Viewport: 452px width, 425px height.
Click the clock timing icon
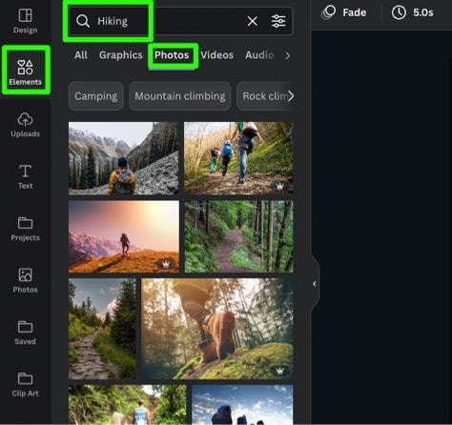[x=399, y=12]
